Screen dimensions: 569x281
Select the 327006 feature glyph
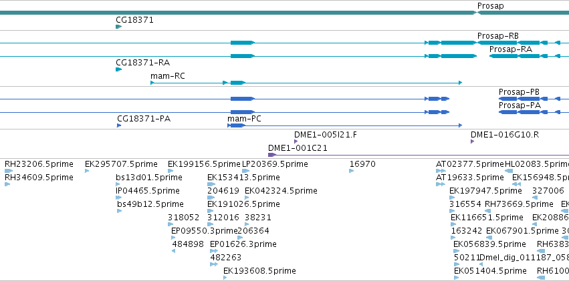534,198
